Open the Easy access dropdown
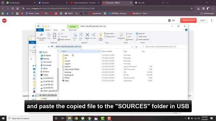This screenshot has height=121, width=216. pos(110,37)
